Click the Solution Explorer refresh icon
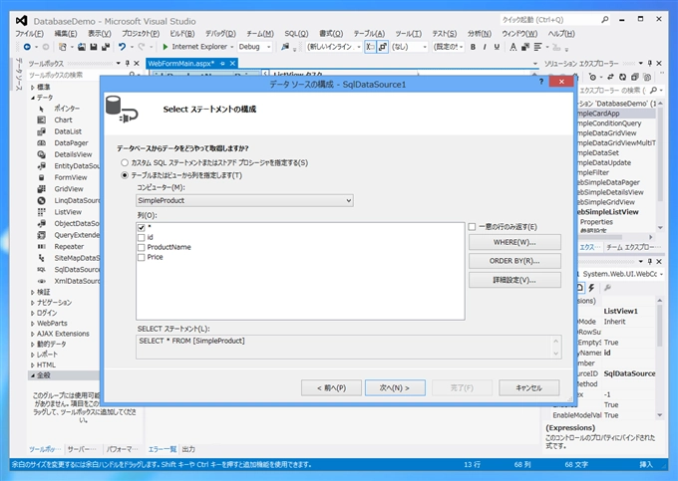This screenshot has height=481, width=678. [x=622, y=77]
